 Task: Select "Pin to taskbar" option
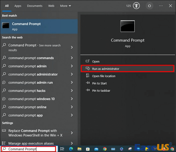pos(102,90)
